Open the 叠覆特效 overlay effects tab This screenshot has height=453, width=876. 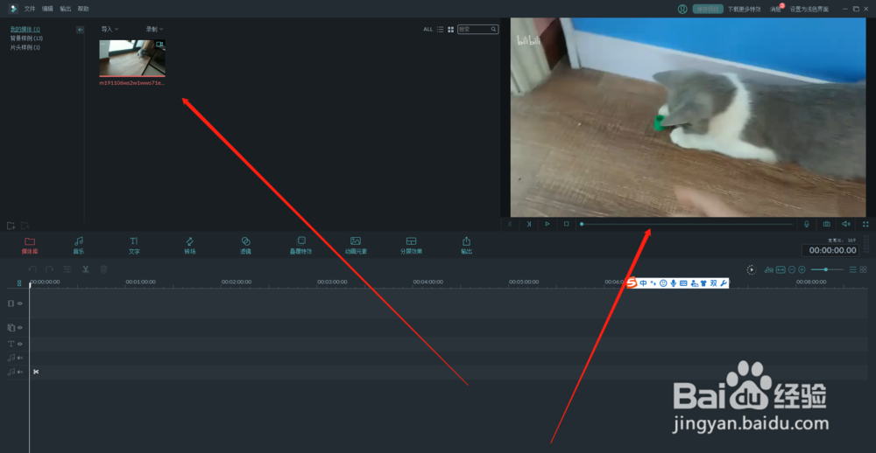(x=300, y=246)
